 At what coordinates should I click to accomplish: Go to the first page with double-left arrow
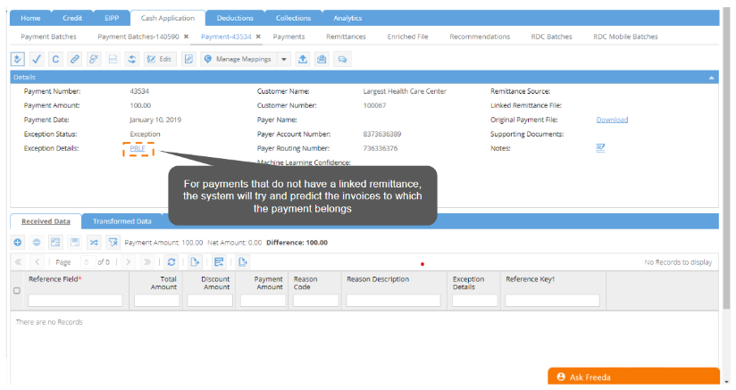coord(18,262)
